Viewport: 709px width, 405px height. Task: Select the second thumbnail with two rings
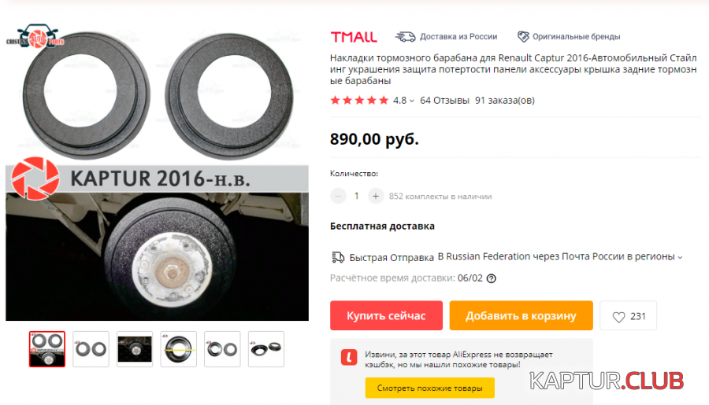(x=91, y=349)
